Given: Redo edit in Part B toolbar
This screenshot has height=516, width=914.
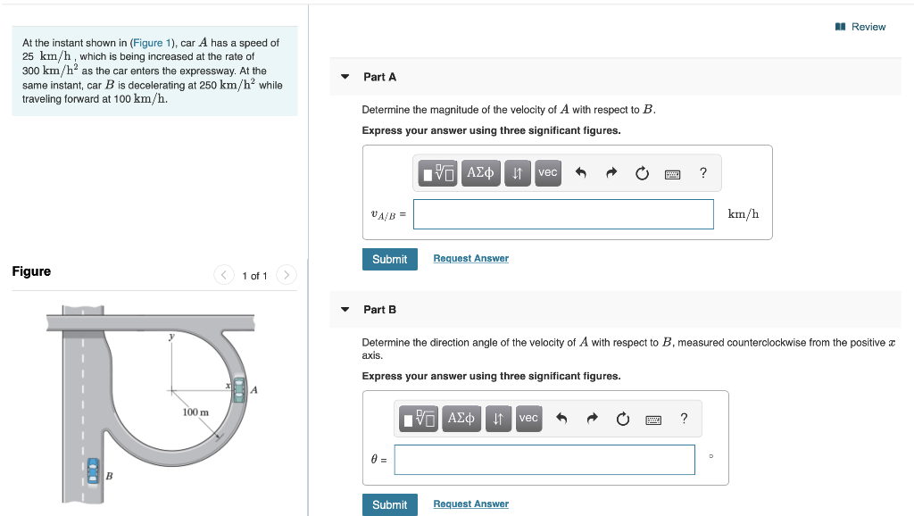Looking at the screenshot, I should click(592, 419).
